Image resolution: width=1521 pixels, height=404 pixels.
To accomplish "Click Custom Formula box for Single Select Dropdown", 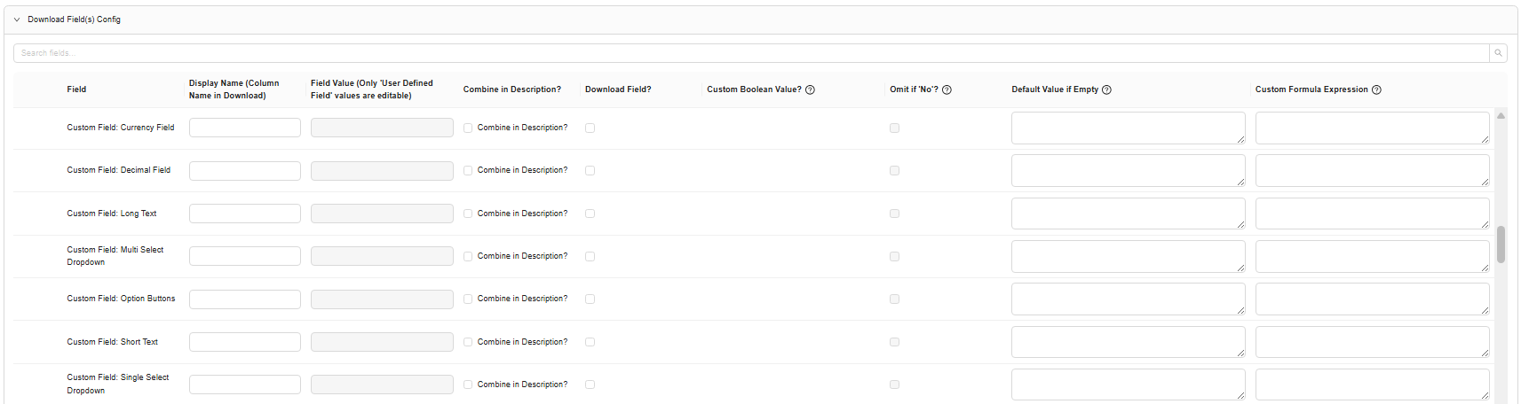I will click(x=1371, y=385).
